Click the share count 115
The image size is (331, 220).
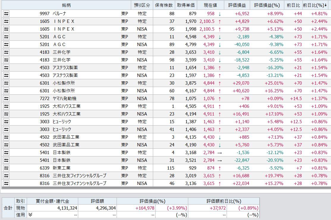coord(171,168)
